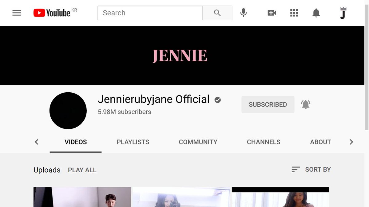Open the first upload thumbnail

click(82, 197)
